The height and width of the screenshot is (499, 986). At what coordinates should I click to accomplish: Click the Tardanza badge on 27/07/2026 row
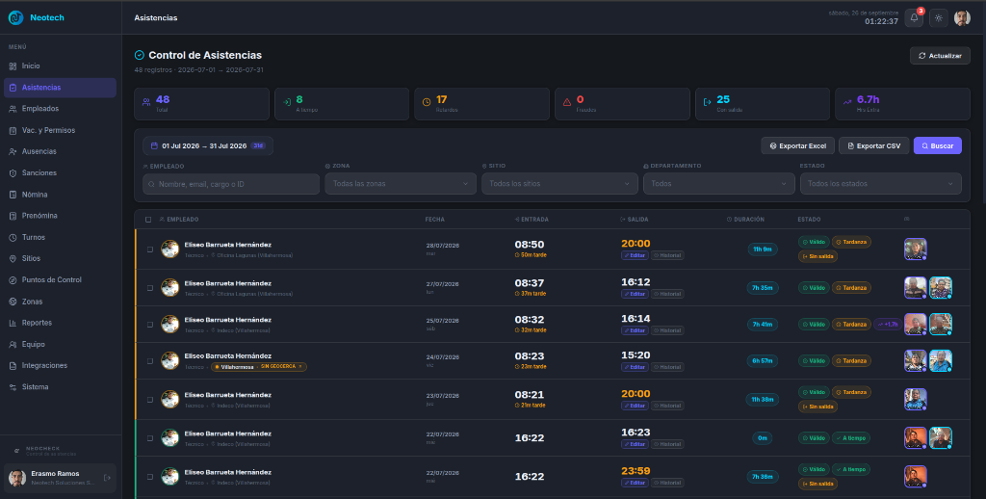pyautogui.click(x=851, y=288)
